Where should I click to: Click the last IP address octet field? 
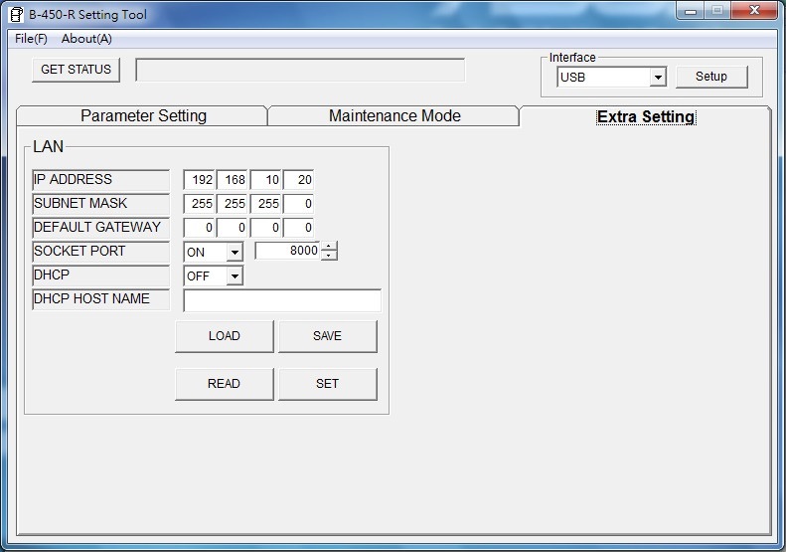[x=299, y=180]
